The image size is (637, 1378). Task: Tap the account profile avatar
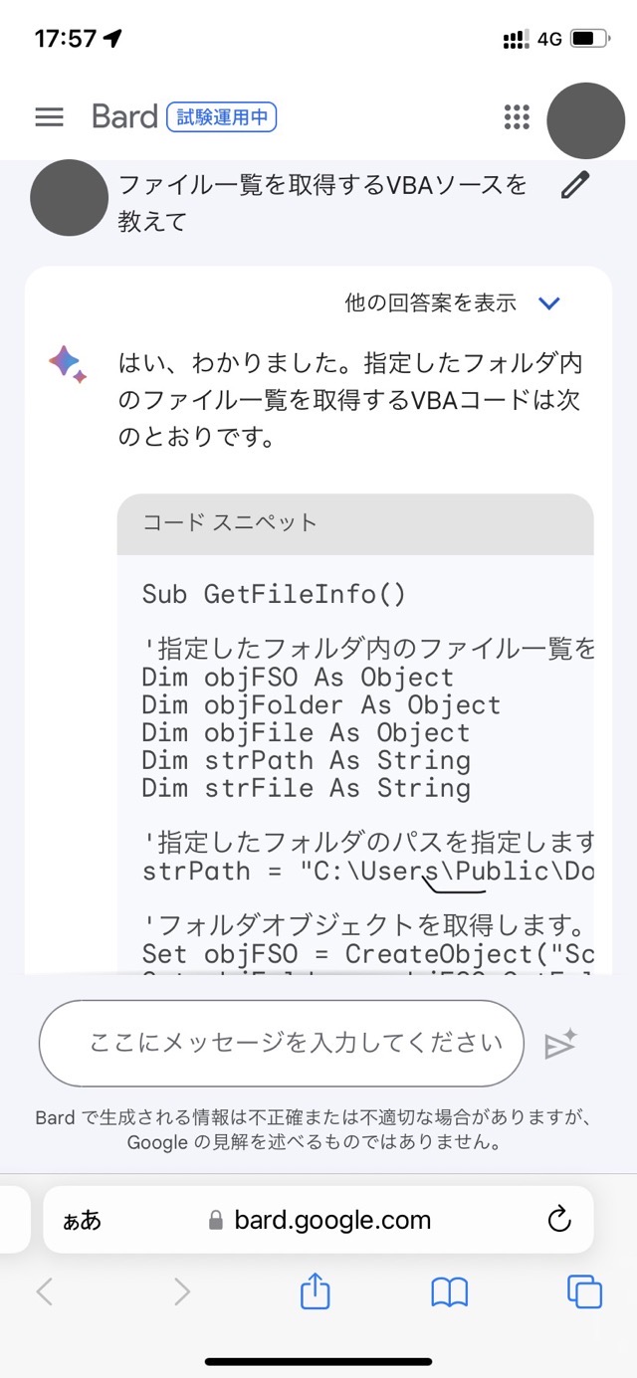pyautogui.click(x=586, y=119)
